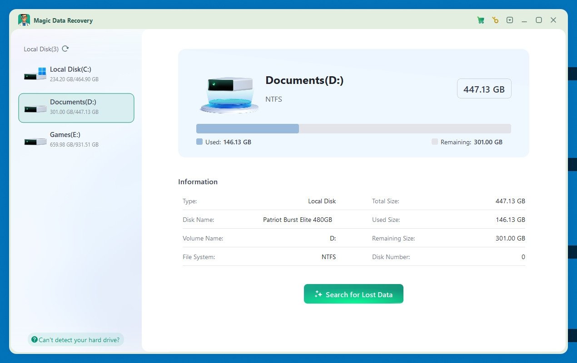Toggle the Used space legend swatch
Image resolution: width=577 pixels, height=363 pixels.
pyautogui.click(x=199, y=142)
